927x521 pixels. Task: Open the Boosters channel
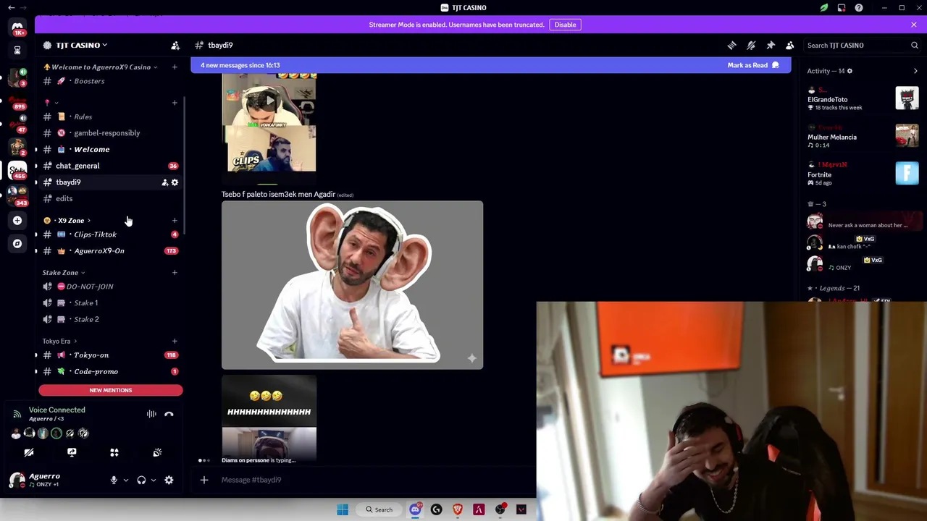tap(109, 81)
